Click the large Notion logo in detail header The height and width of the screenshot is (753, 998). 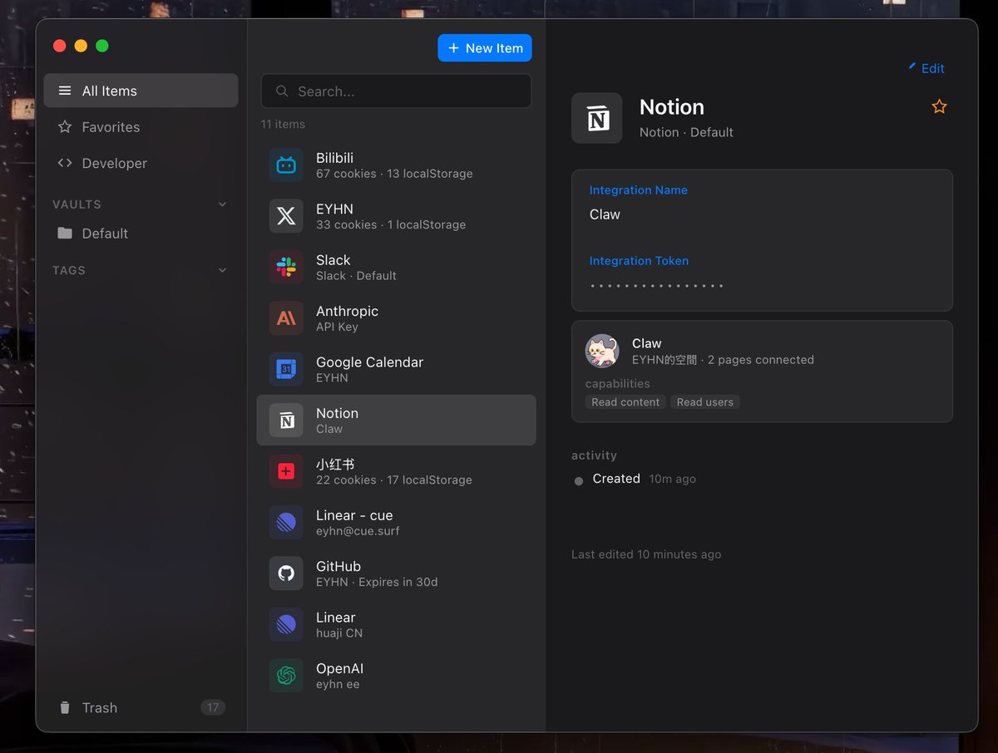pos(597,118)
